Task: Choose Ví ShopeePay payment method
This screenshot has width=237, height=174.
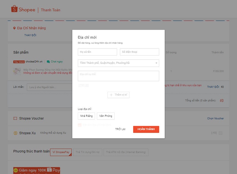Action: pos(61,152)
